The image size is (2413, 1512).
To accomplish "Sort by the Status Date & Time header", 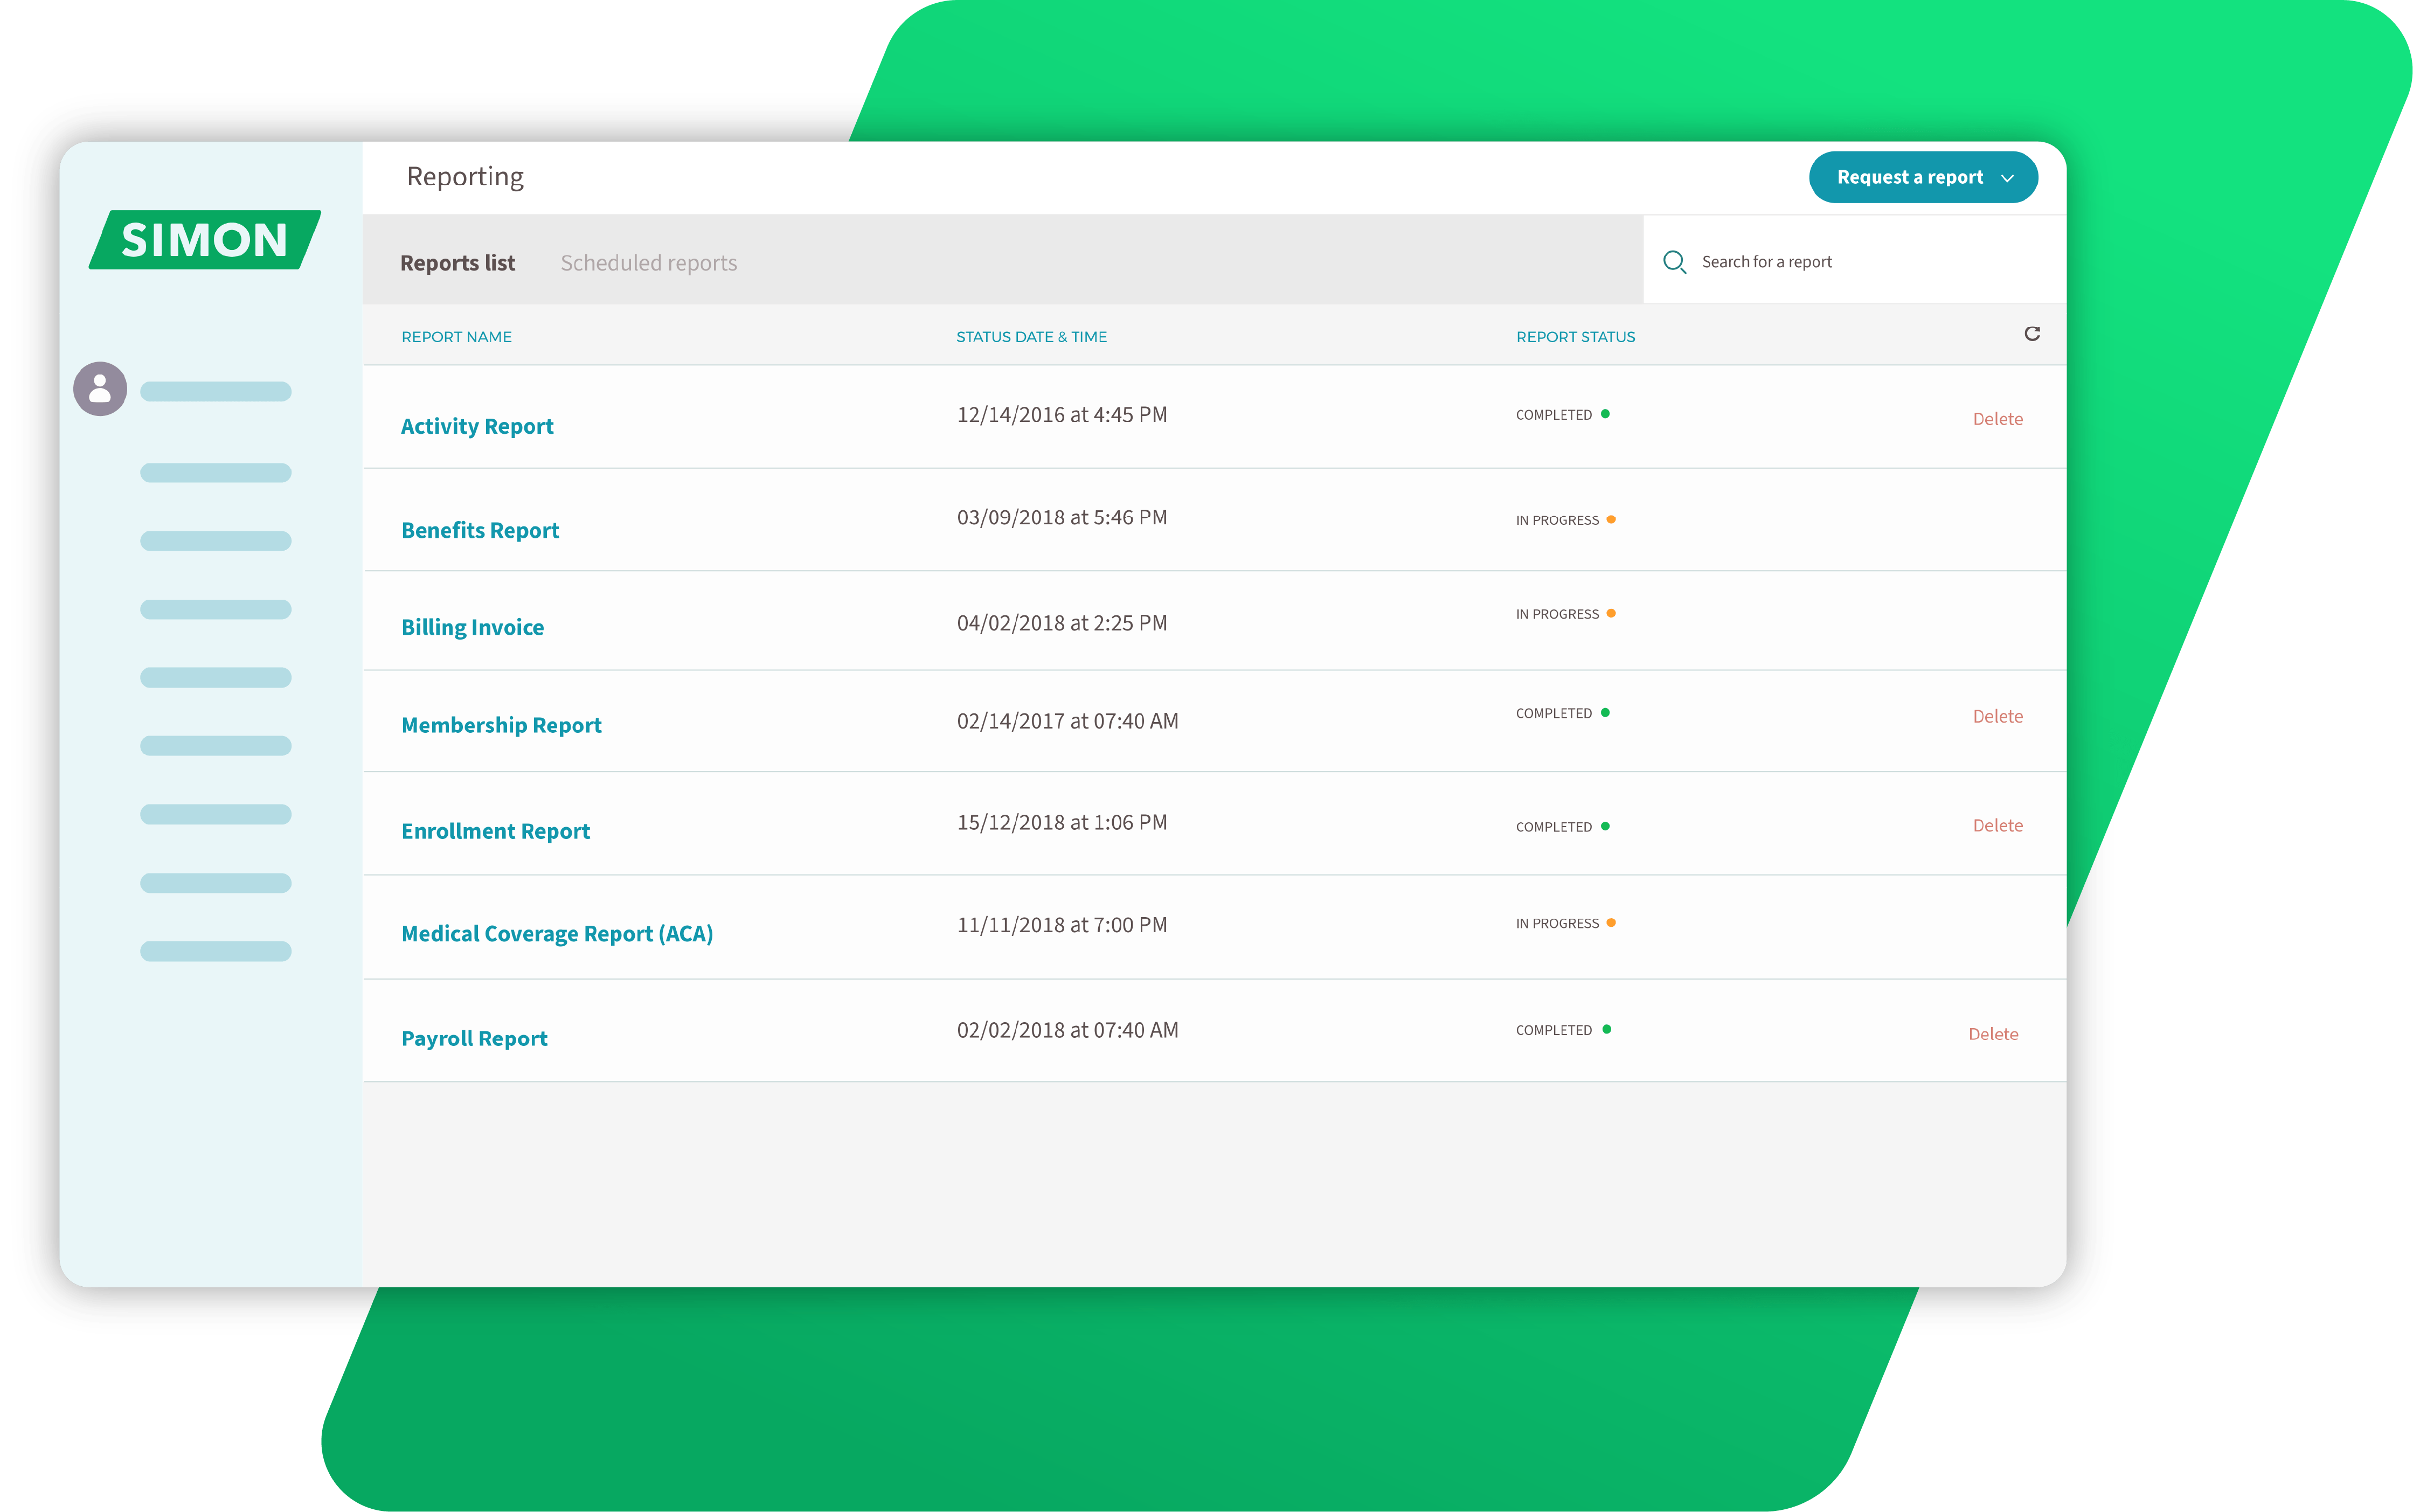I will [1031, 337].
